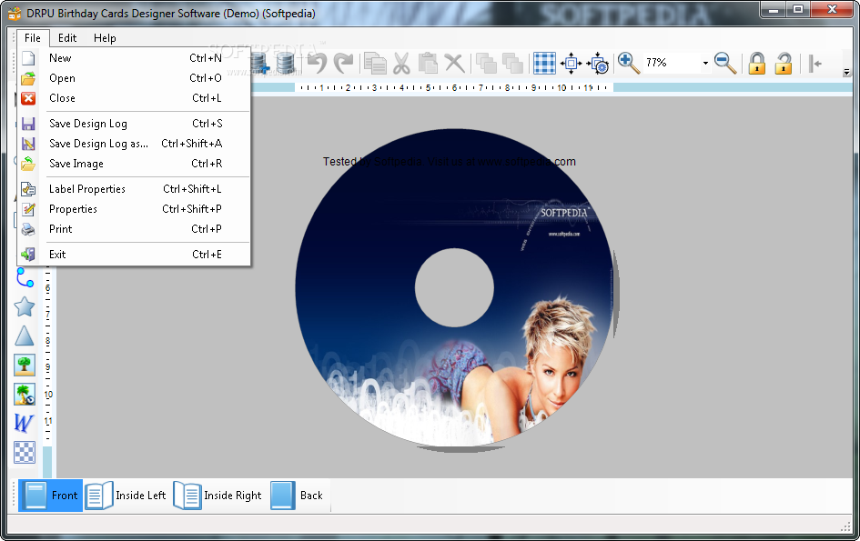This screenshot has height=541, width=860.
Task: Switch to the Inside Left tab
Action: [126, 496]
